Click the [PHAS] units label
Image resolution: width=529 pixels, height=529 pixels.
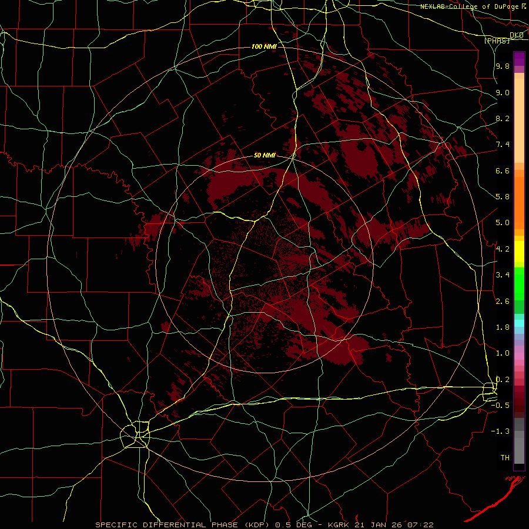497,41
